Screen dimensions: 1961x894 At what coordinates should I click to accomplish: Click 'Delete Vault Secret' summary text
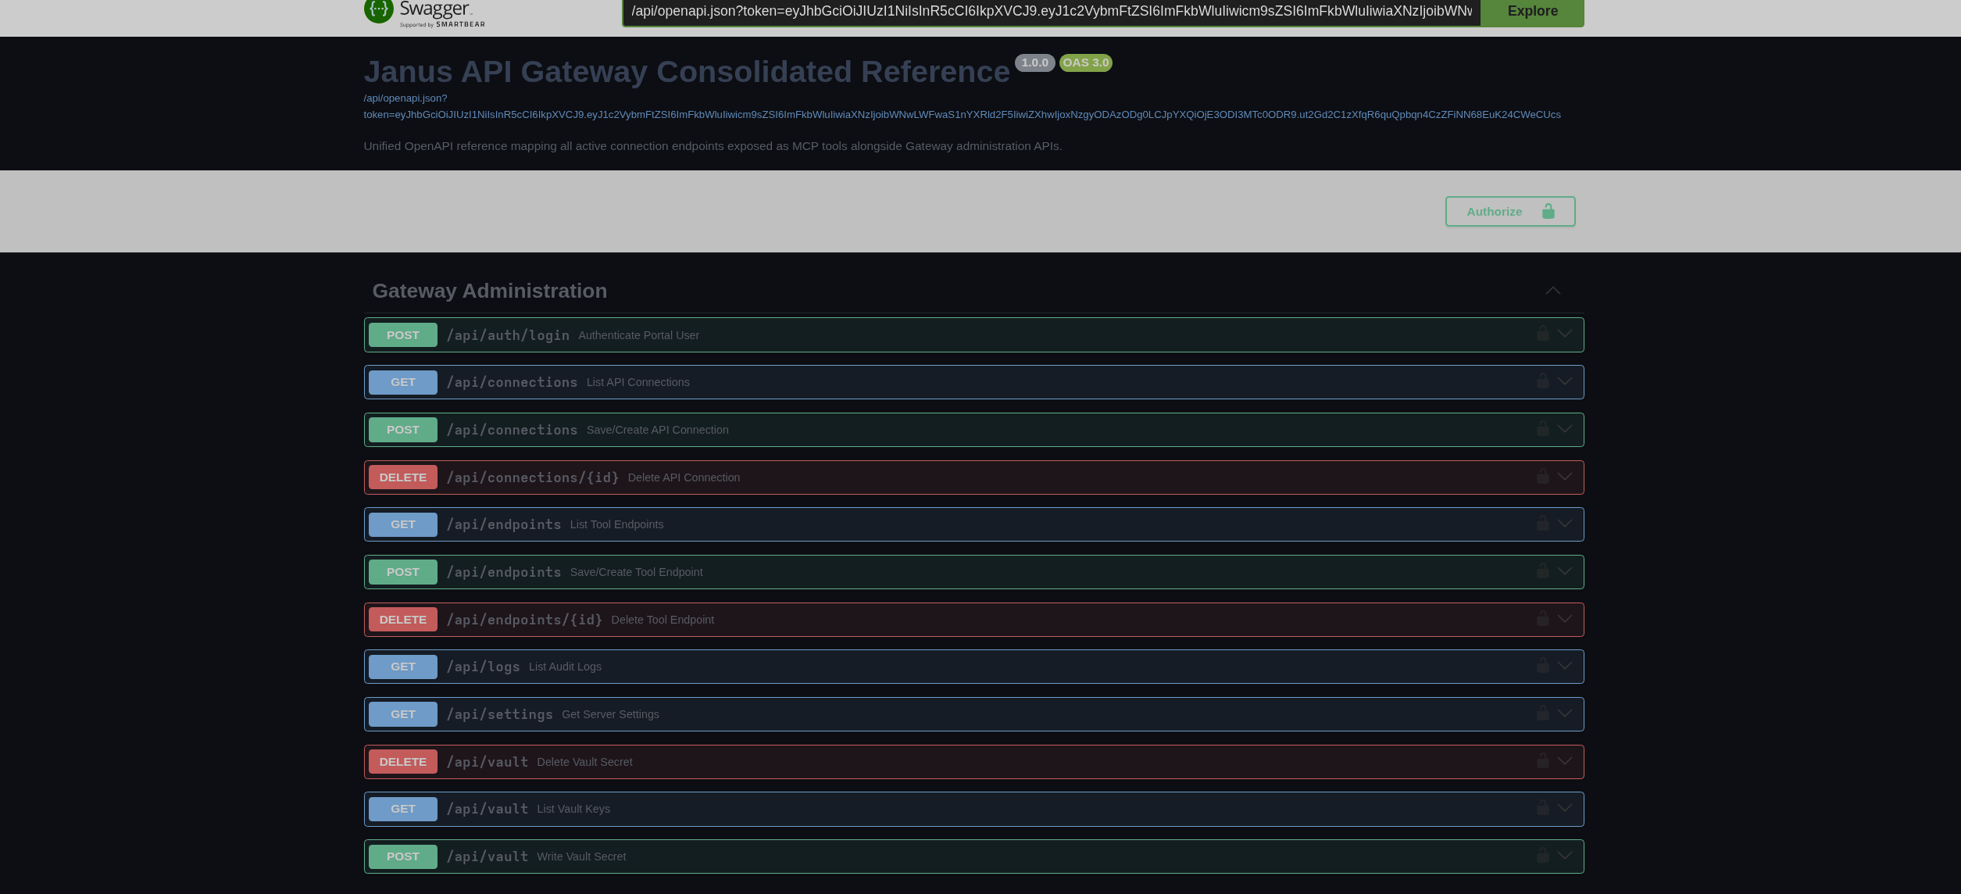click(584, 762)
